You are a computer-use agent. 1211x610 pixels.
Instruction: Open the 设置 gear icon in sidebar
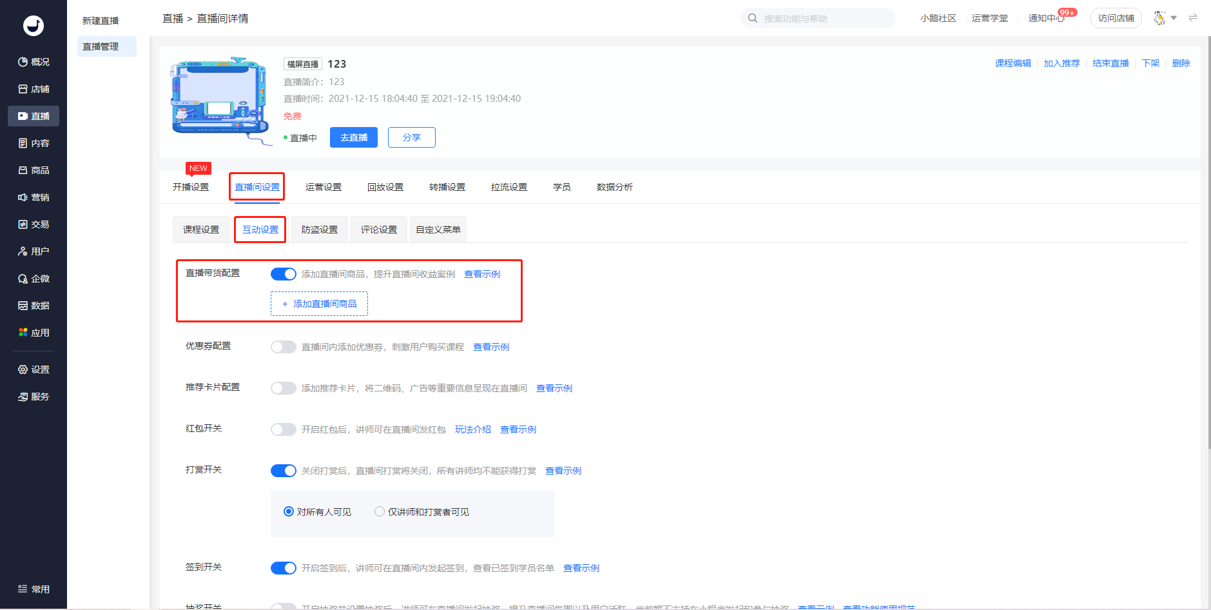coord(23,369)
